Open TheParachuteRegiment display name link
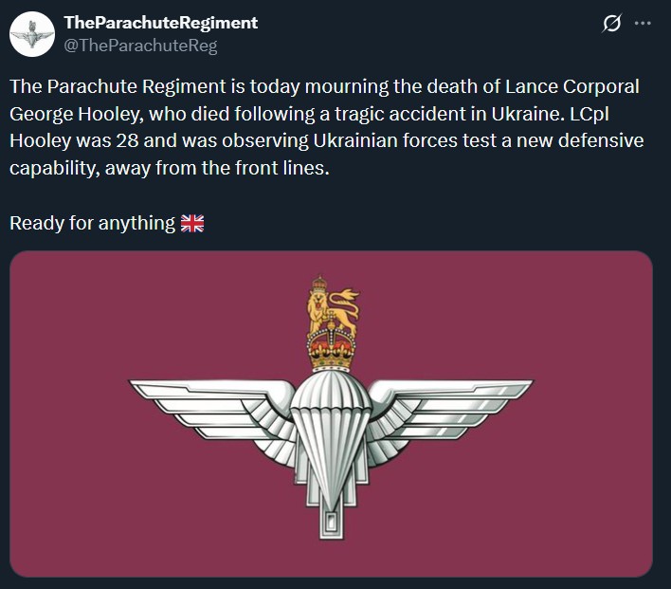This screenshot has height=589, width=671. click(160, 23)
